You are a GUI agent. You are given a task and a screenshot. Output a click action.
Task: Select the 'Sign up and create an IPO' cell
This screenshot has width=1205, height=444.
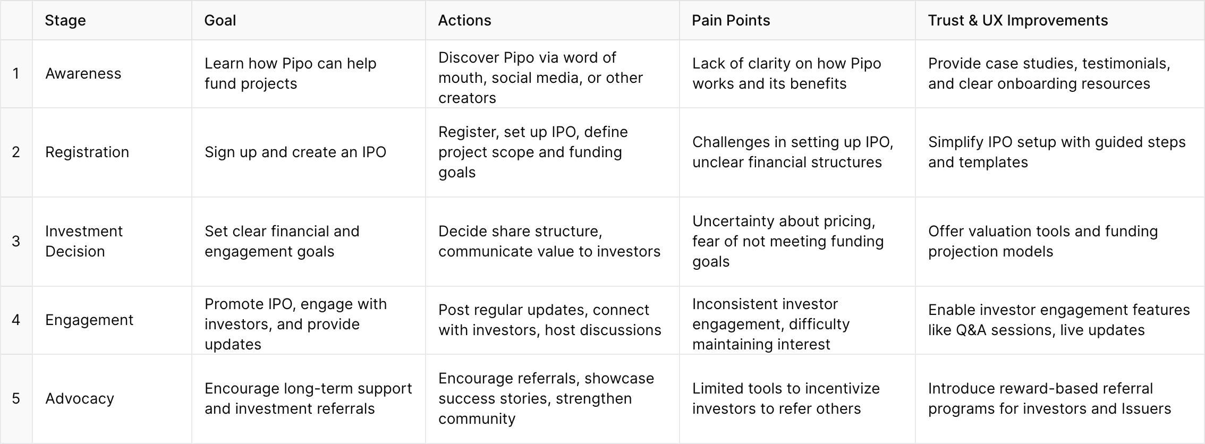coord(309,152)
